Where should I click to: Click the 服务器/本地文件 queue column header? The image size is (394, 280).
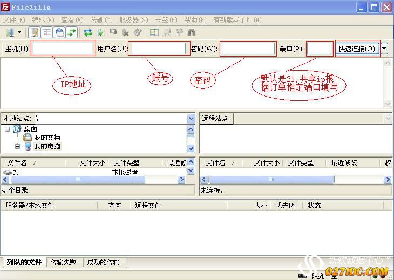pos(49,206)
